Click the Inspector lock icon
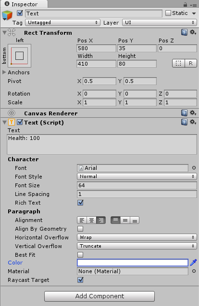This screenshot has height=306, width=199. pyautogui.click(x=185, y=5)
